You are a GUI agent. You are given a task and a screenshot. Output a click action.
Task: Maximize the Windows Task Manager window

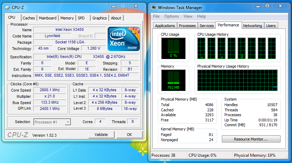point(267,6)
